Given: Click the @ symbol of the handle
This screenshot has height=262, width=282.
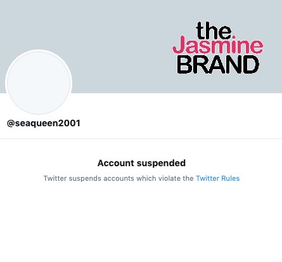Looking at the screenshot, I should (x=10, y=123).
